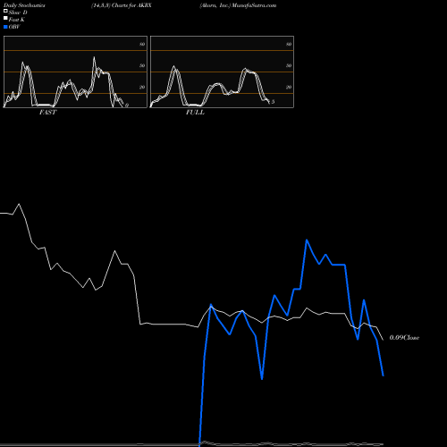The image size is (447, 447).
Task: Select the '(Akorn, Inc.) MunafaSutra.com' text
Action: pyautogui.click(x=238, y=5)
